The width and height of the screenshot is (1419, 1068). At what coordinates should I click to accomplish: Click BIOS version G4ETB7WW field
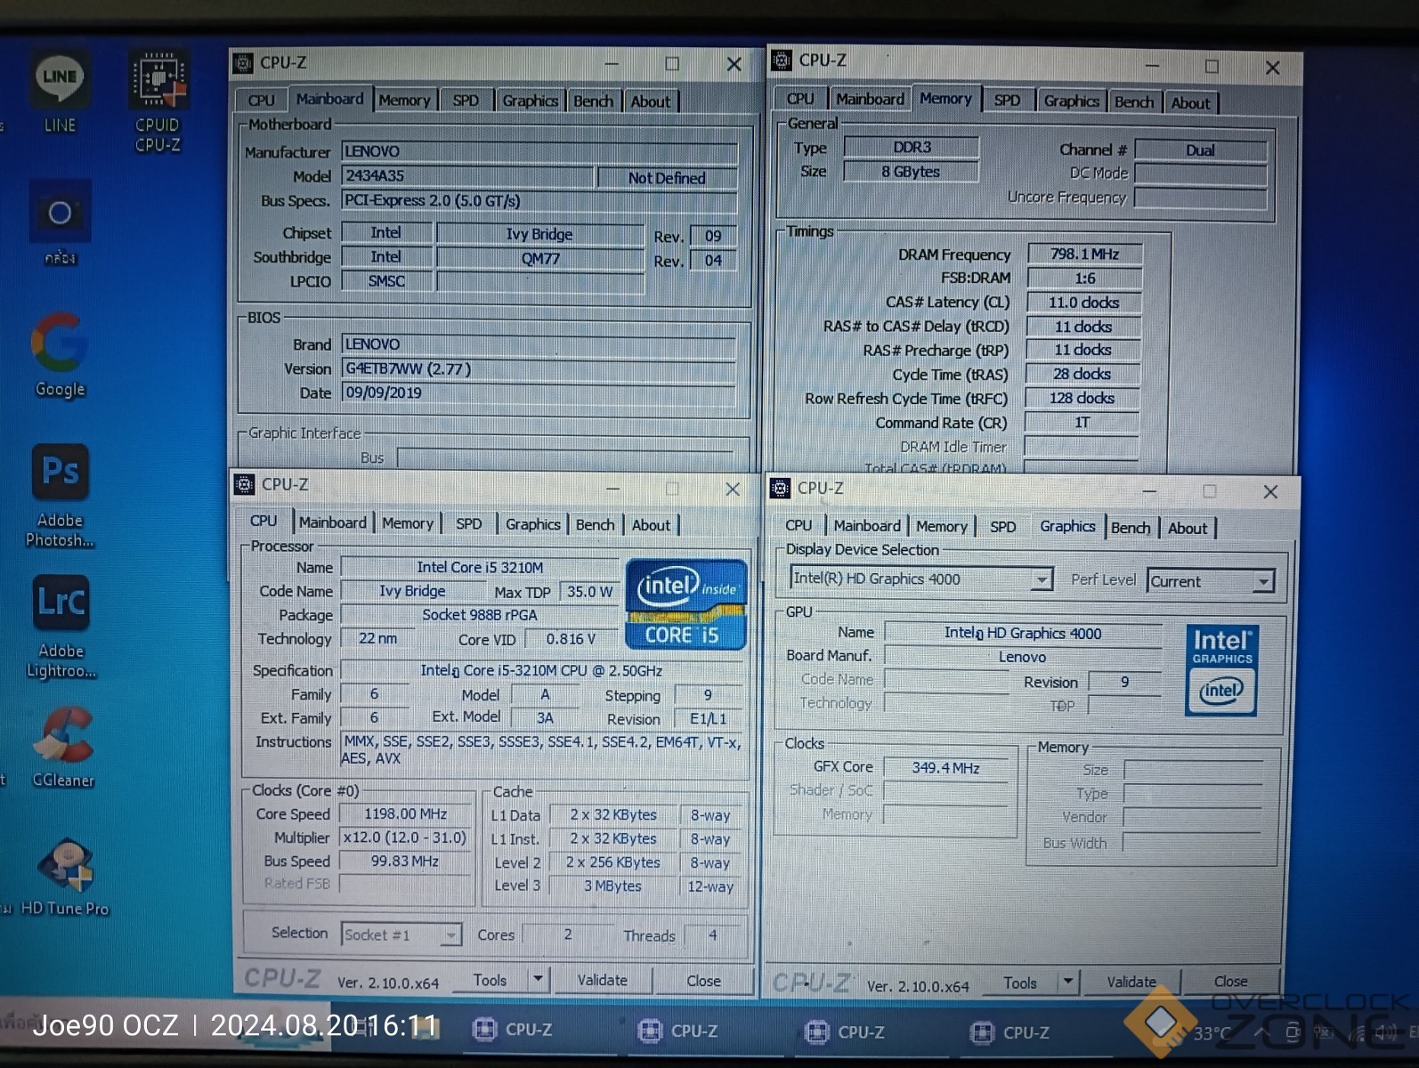click(x=539, y=368)
